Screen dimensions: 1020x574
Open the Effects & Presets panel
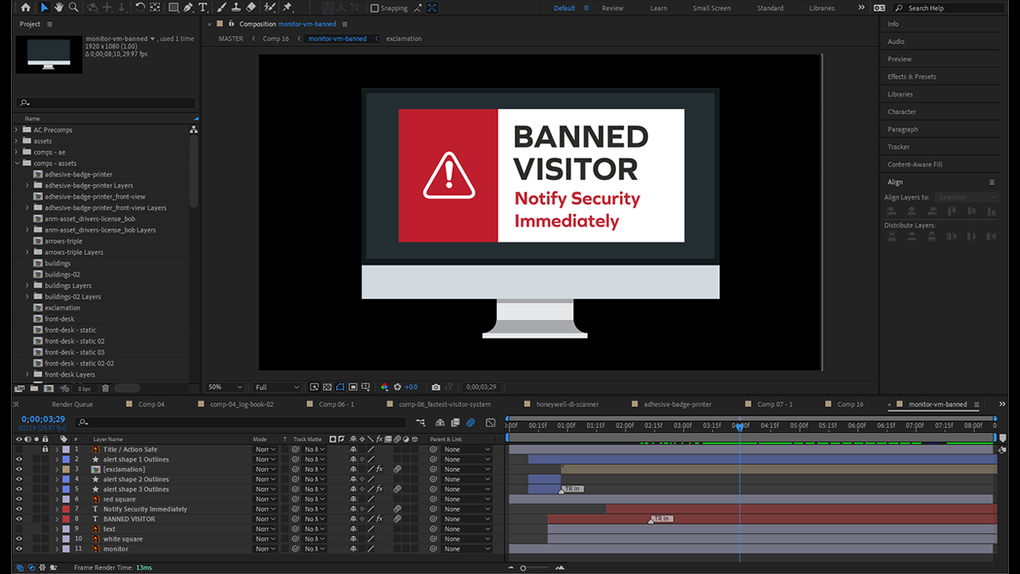coord(912,77)
